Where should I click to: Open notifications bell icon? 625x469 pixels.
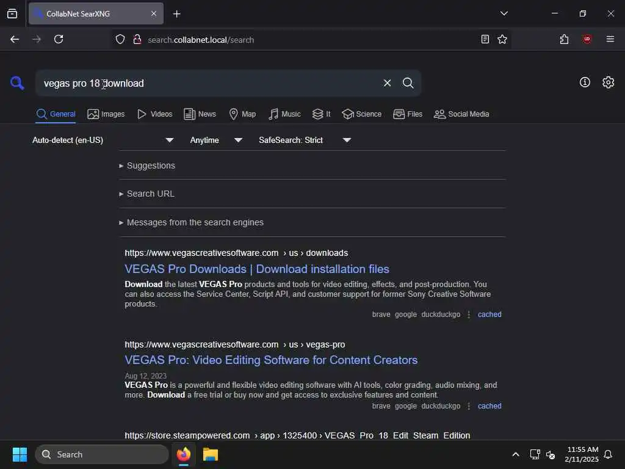click(608, 454)
